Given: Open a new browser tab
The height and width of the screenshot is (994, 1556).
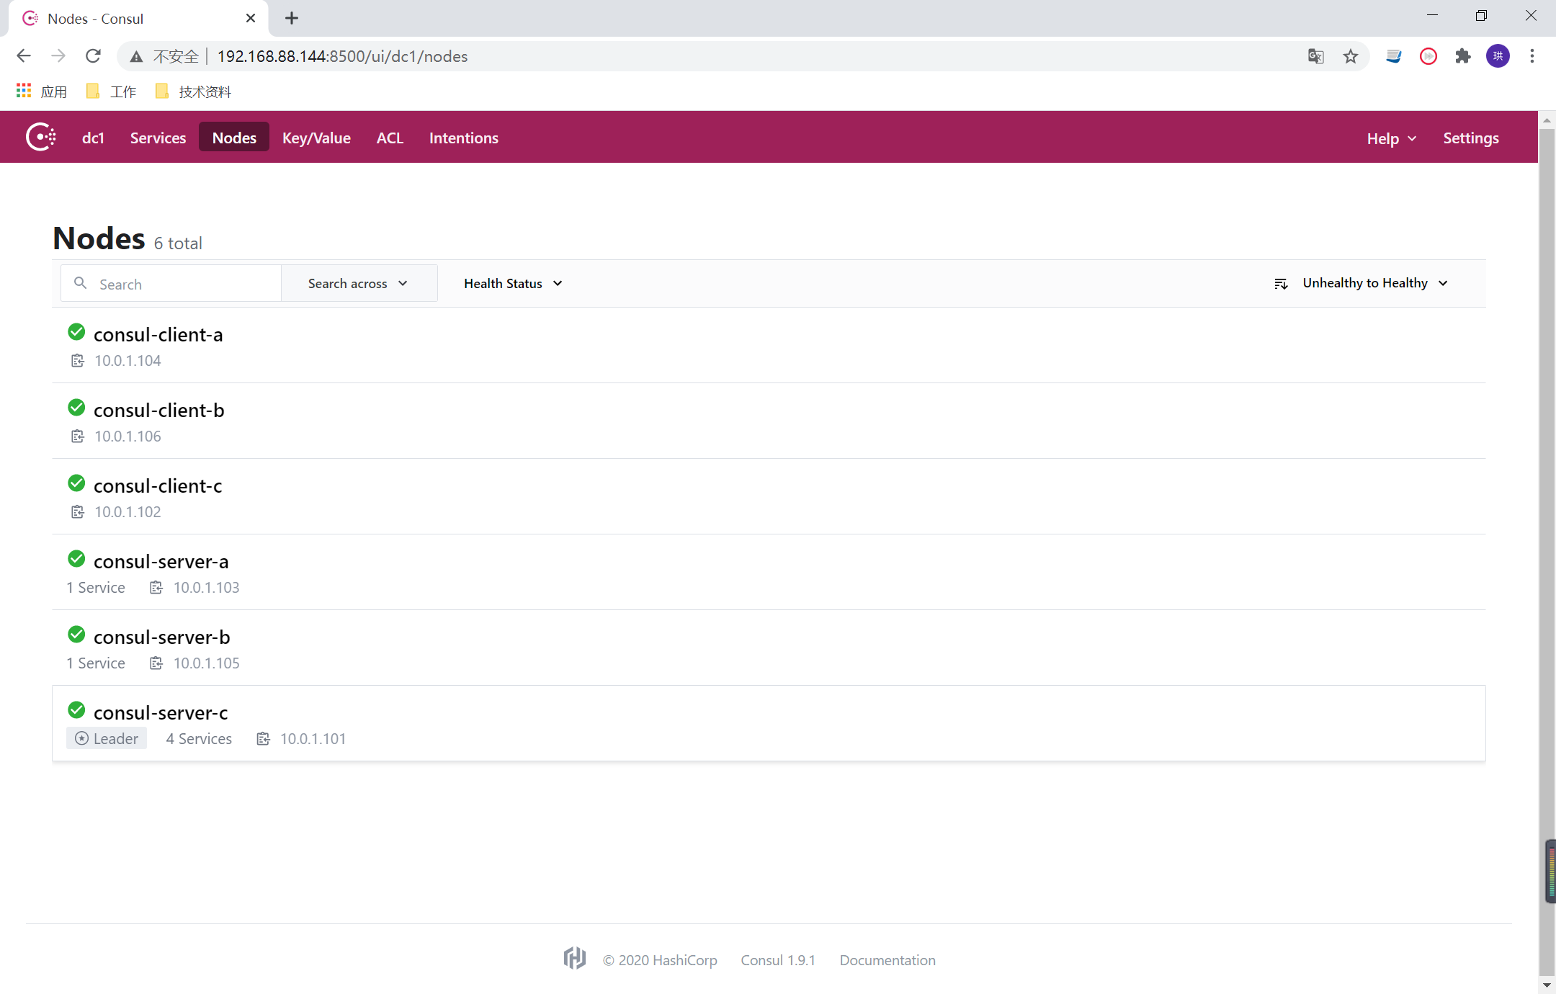Looking at the screenshot, I should [292, 18].
